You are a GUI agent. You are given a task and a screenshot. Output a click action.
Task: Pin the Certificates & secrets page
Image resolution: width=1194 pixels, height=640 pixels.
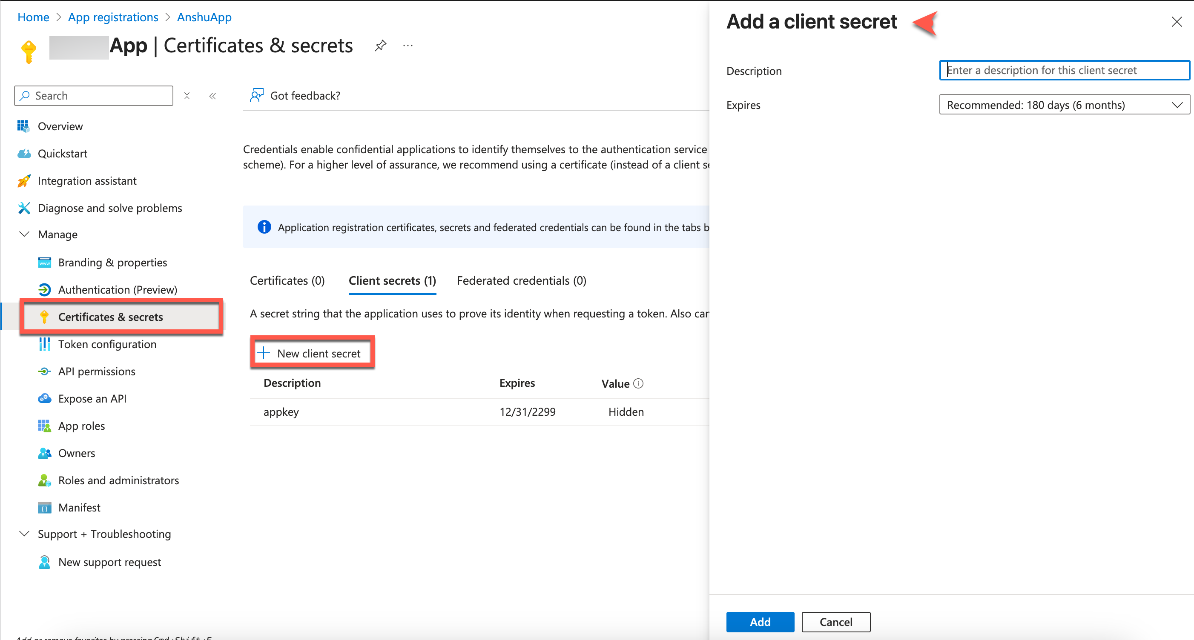click(381, 46)
